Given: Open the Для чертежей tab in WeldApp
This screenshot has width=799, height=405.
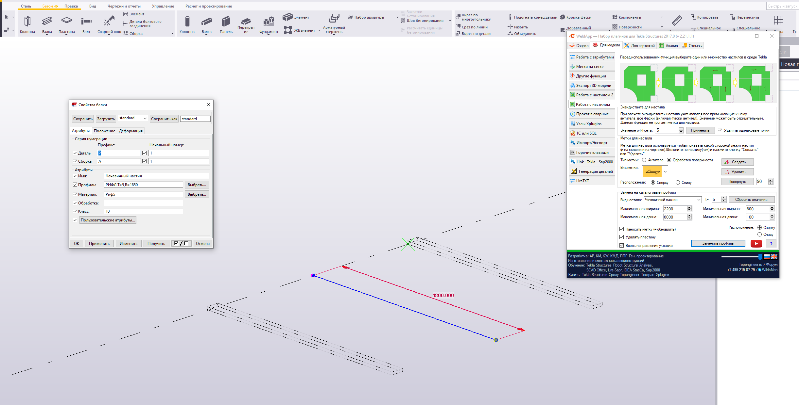Looking at the screenshot, I should pos(639,46).
